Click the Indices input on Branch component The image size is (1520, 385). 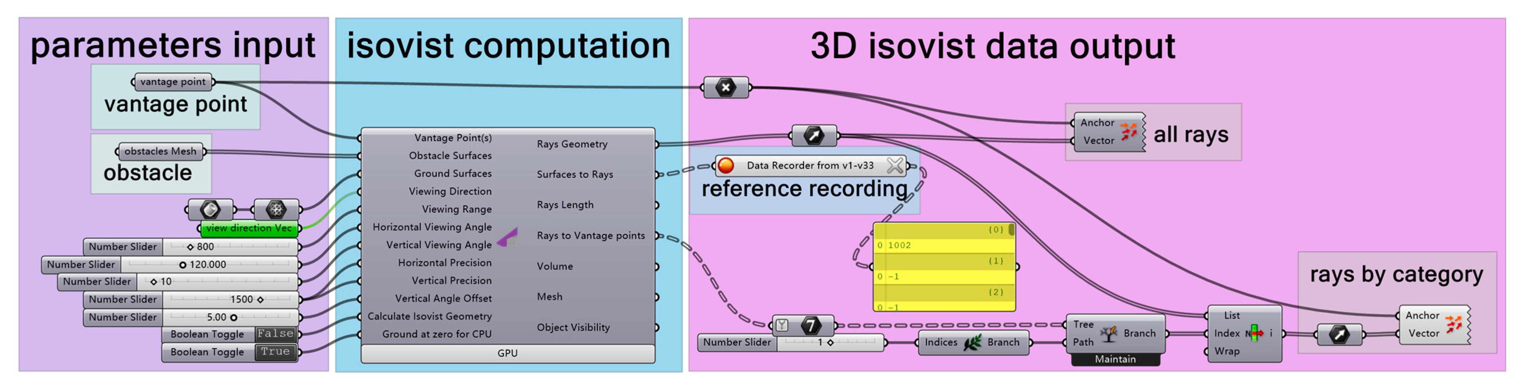941,342
